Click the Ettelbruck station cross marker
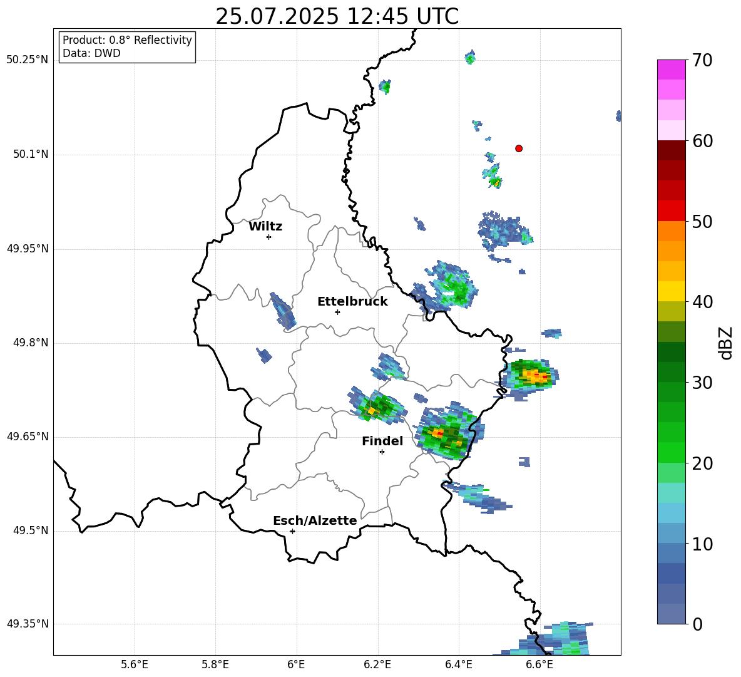The image size is (741, 677). [337, 312]
